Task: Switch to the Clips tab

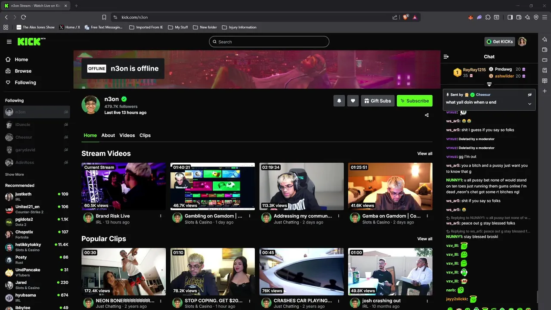Action: point(145,135)
